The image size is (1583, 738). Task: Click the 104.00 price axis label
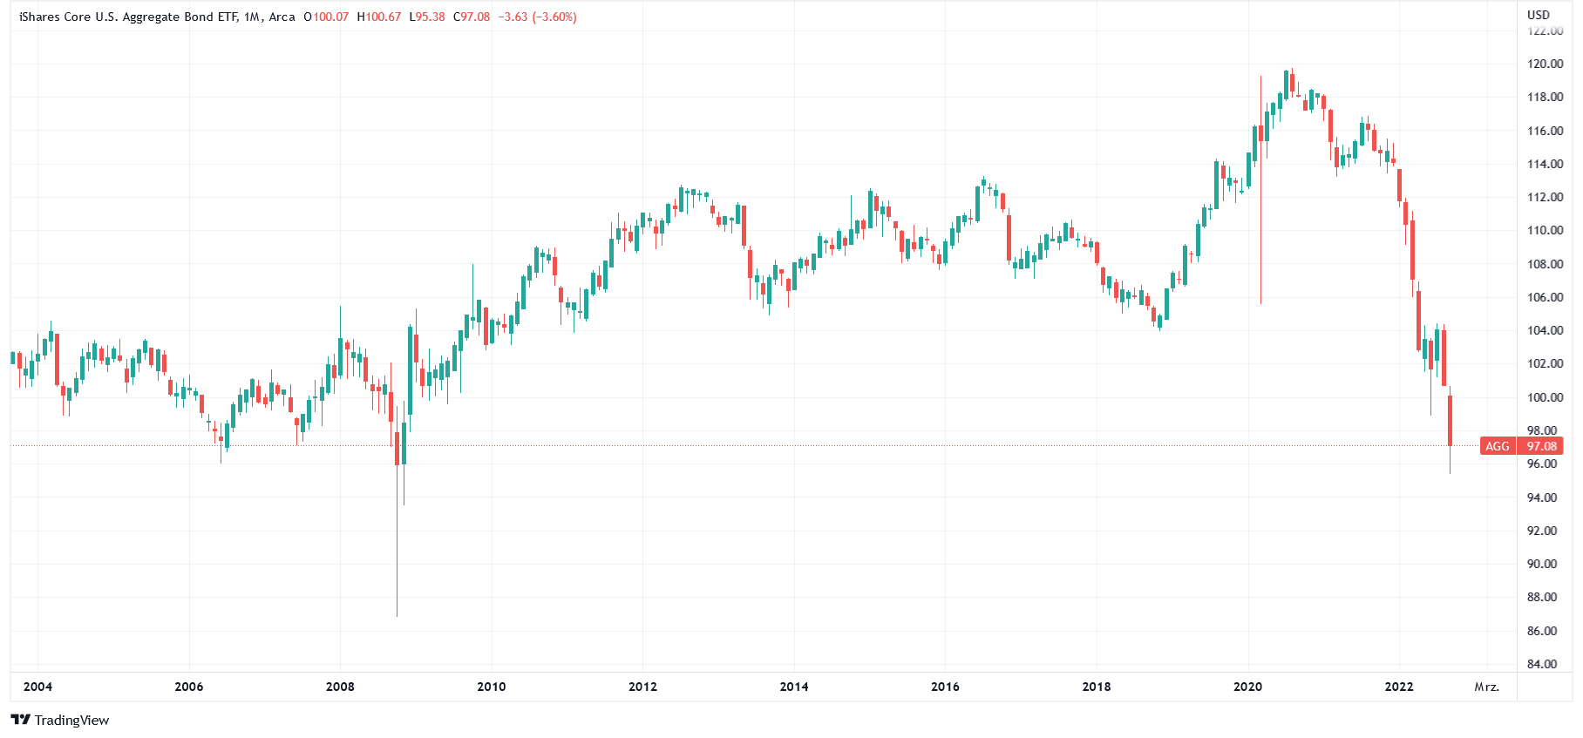click(x=1546, y=330)
